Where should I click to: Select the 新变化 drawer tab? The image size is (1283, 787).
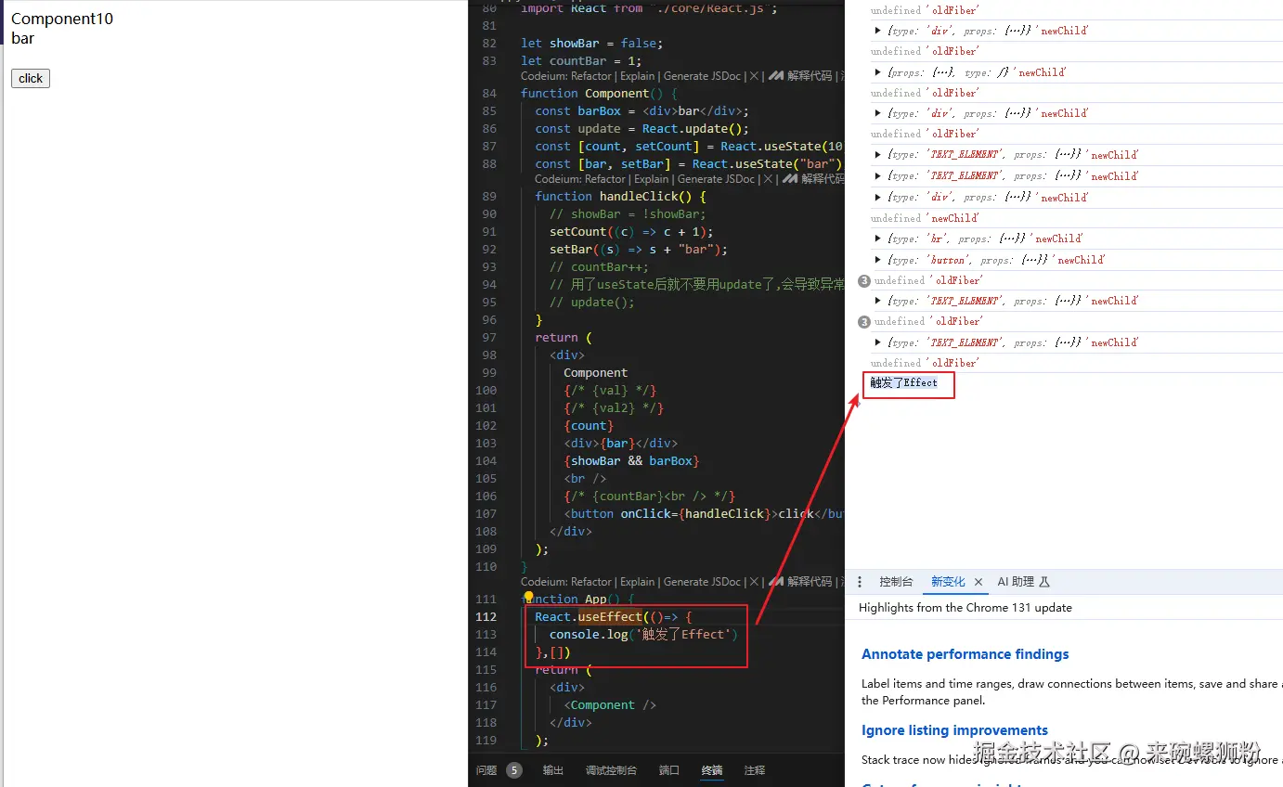[948, 582]
